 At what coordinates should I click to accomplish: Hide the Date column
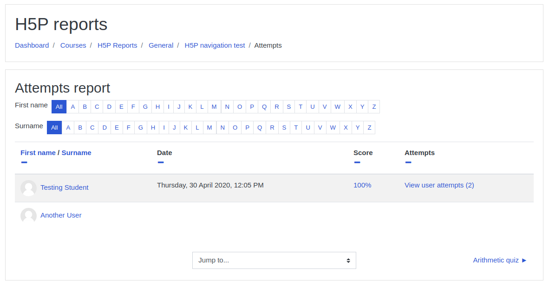point(161,162)
